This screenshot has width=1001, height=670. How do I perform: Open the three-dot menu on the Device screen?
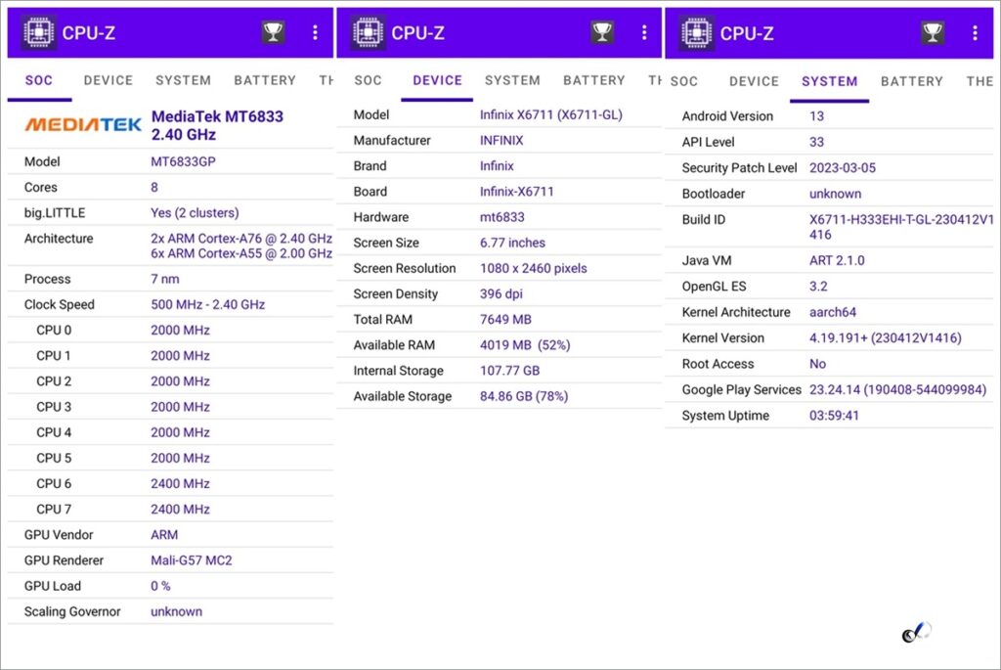[x=644, y=32]
